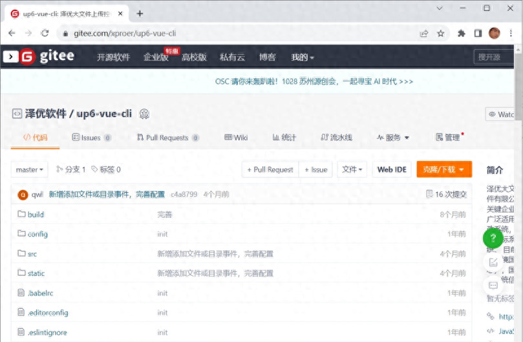Open the static folder
Screen dimensions: 523x342
[x=36, y=273]
